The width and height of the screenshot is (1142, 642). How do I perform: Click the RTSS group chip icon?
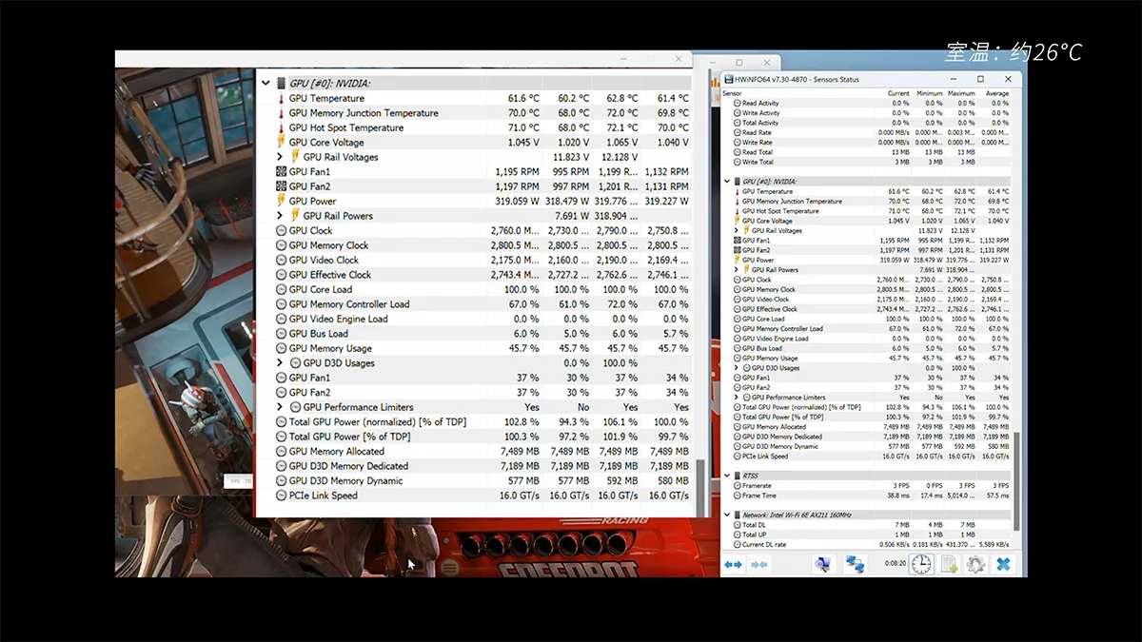pyautogui.click(x=737, y=476)
